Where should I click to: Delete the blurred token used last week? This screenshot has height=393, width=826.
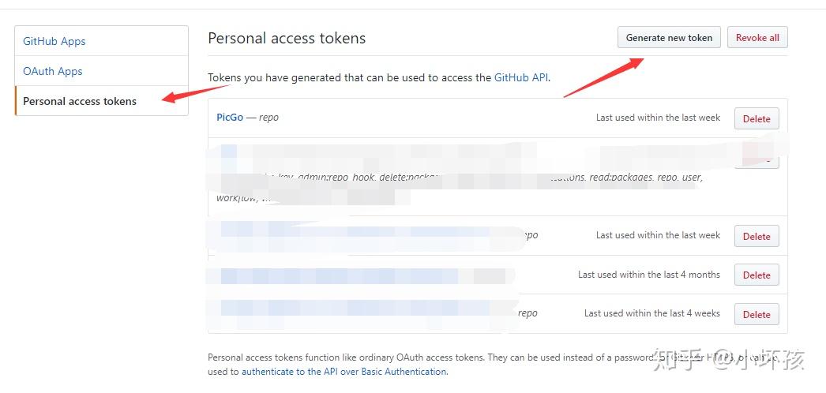tap(757, 237)
